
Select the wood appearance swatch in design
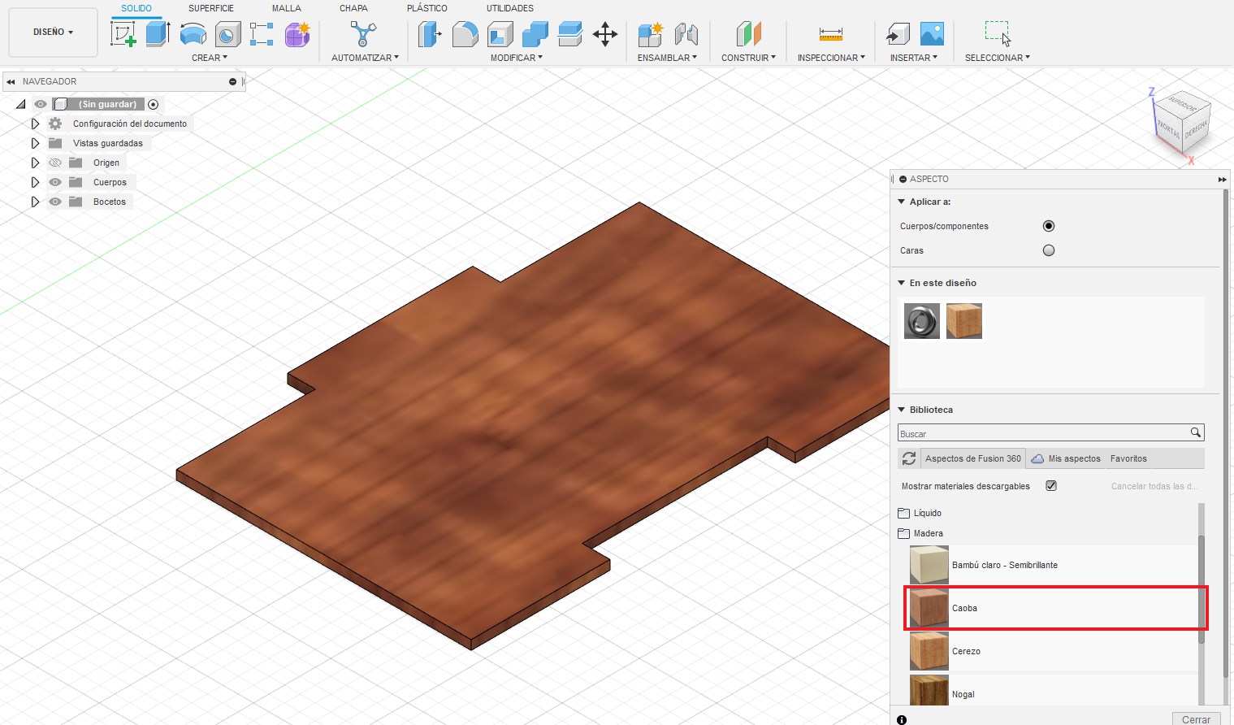tap(964, 321)
